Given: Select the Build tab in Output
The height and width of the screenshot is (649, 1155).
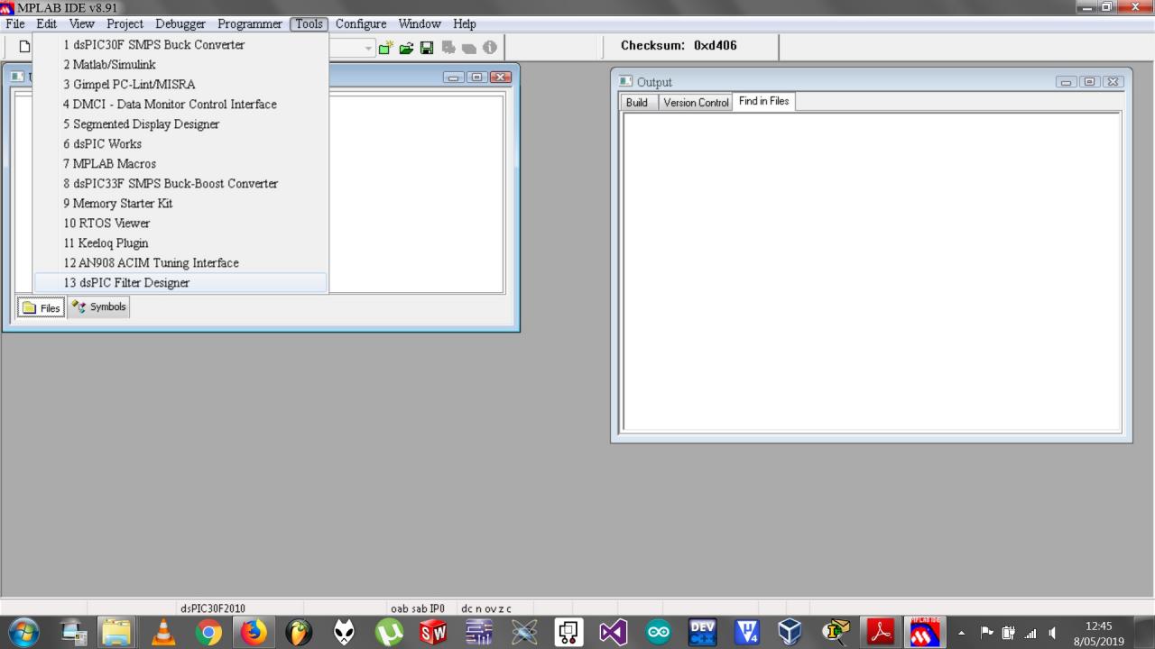Looking at the screenshot, I should [x=637, y=103].
